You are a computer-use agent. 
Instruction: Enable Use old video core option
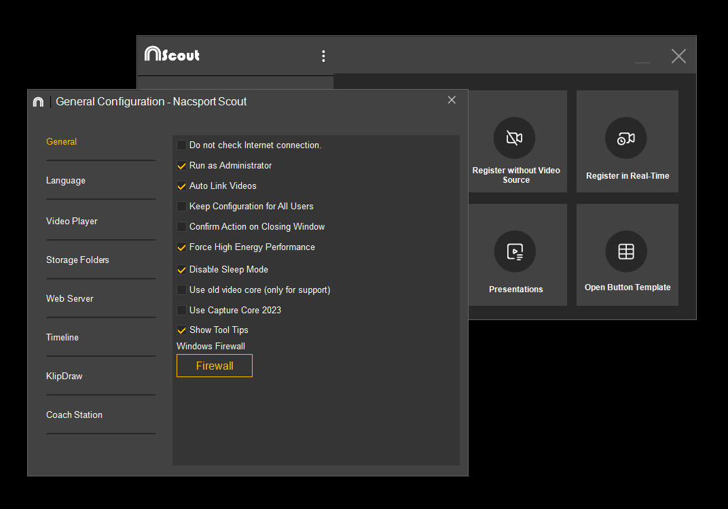181,289
